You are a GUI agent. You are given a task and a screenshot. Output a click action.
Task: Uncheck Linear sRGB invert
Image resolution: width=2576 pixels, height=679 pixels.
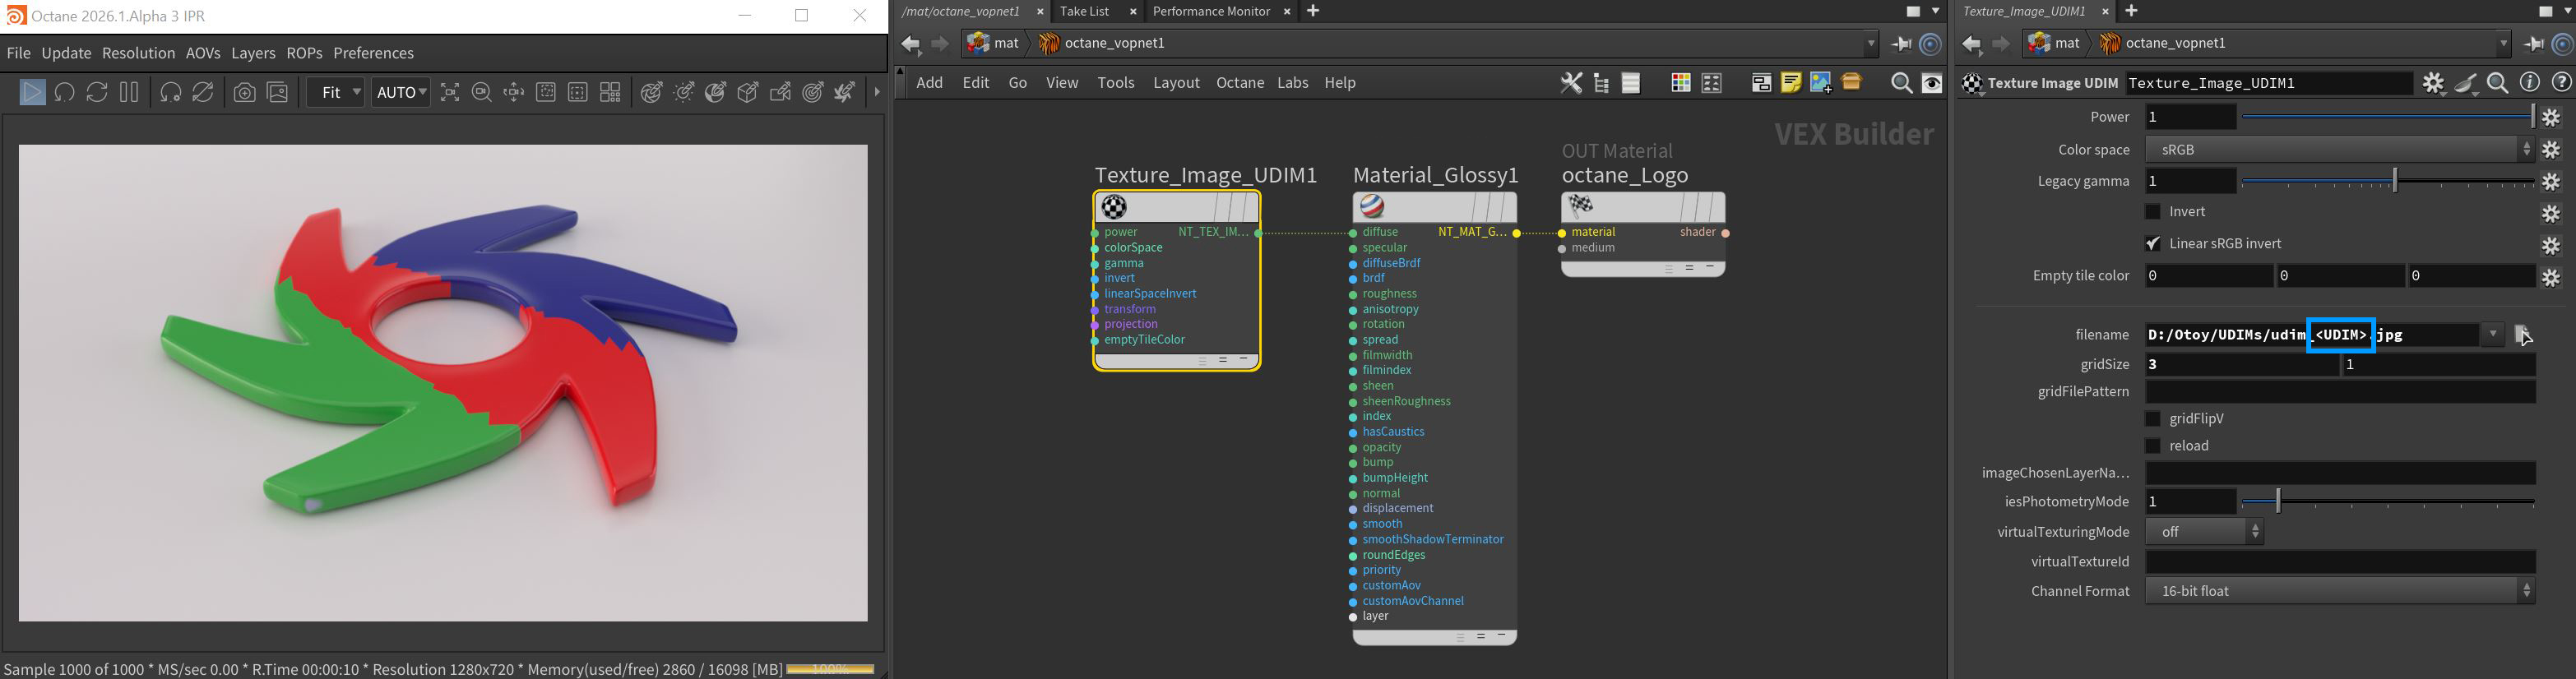pyautogui.click(x=2153, y=244)
